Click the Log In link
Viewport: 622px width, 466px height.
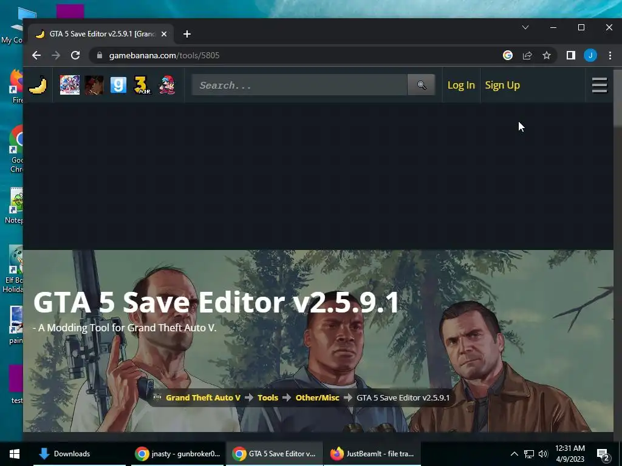(x=461, y=85)
